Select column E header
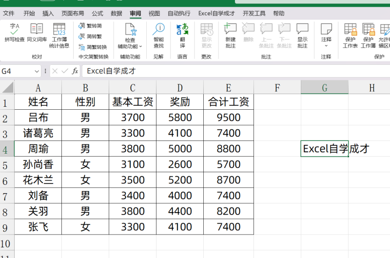 [x=228, y=87]
